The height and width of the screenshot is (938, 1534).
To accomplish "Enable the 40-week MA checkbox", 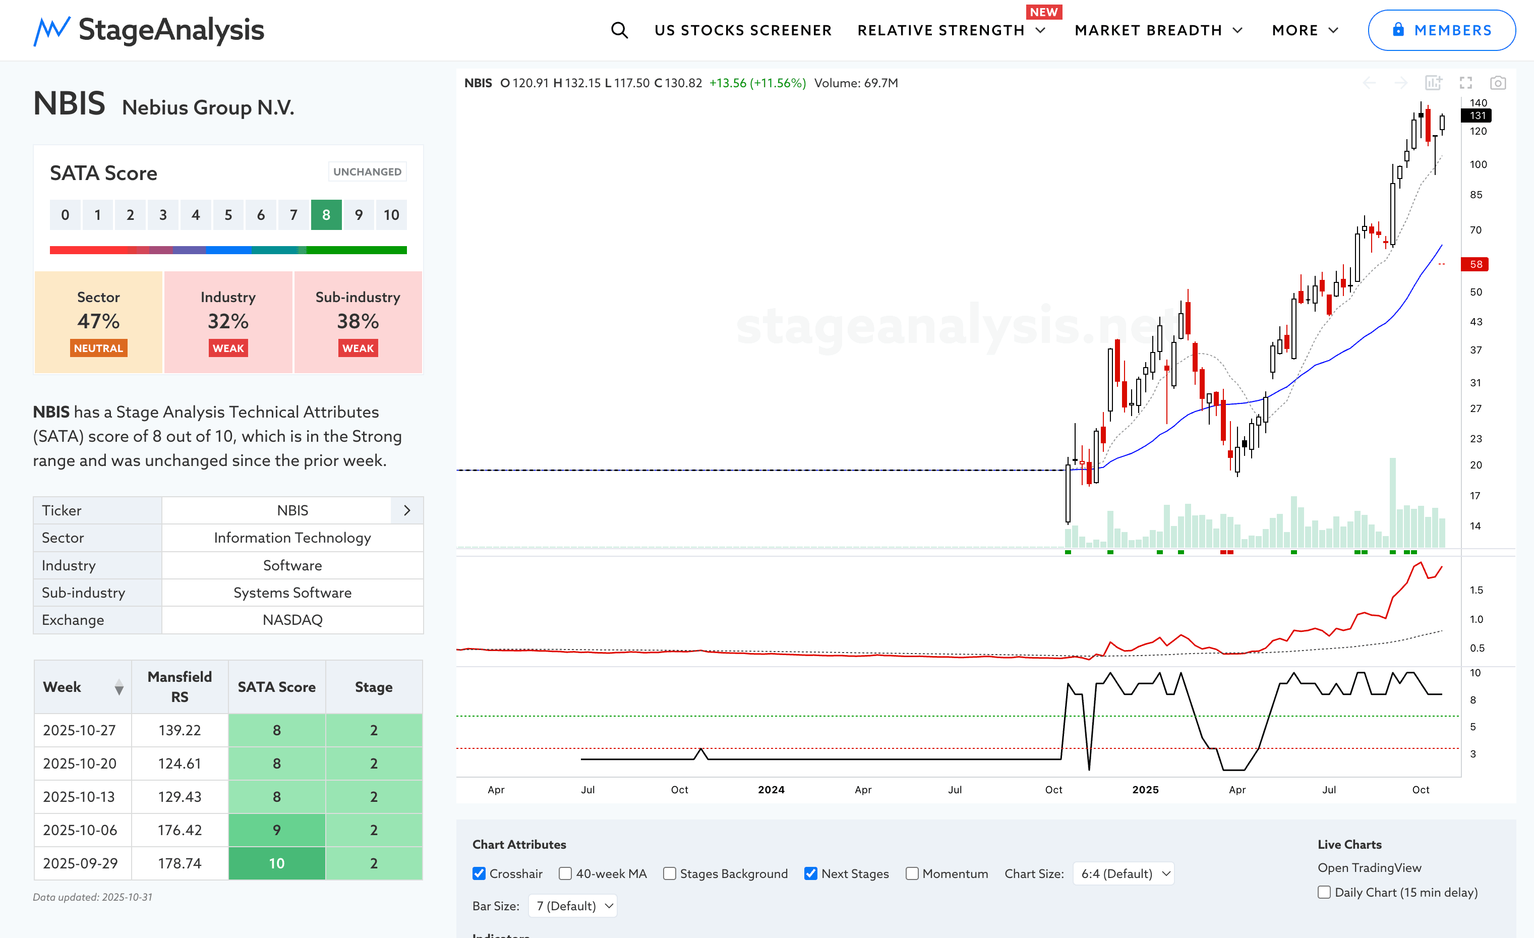I will 565,873.
